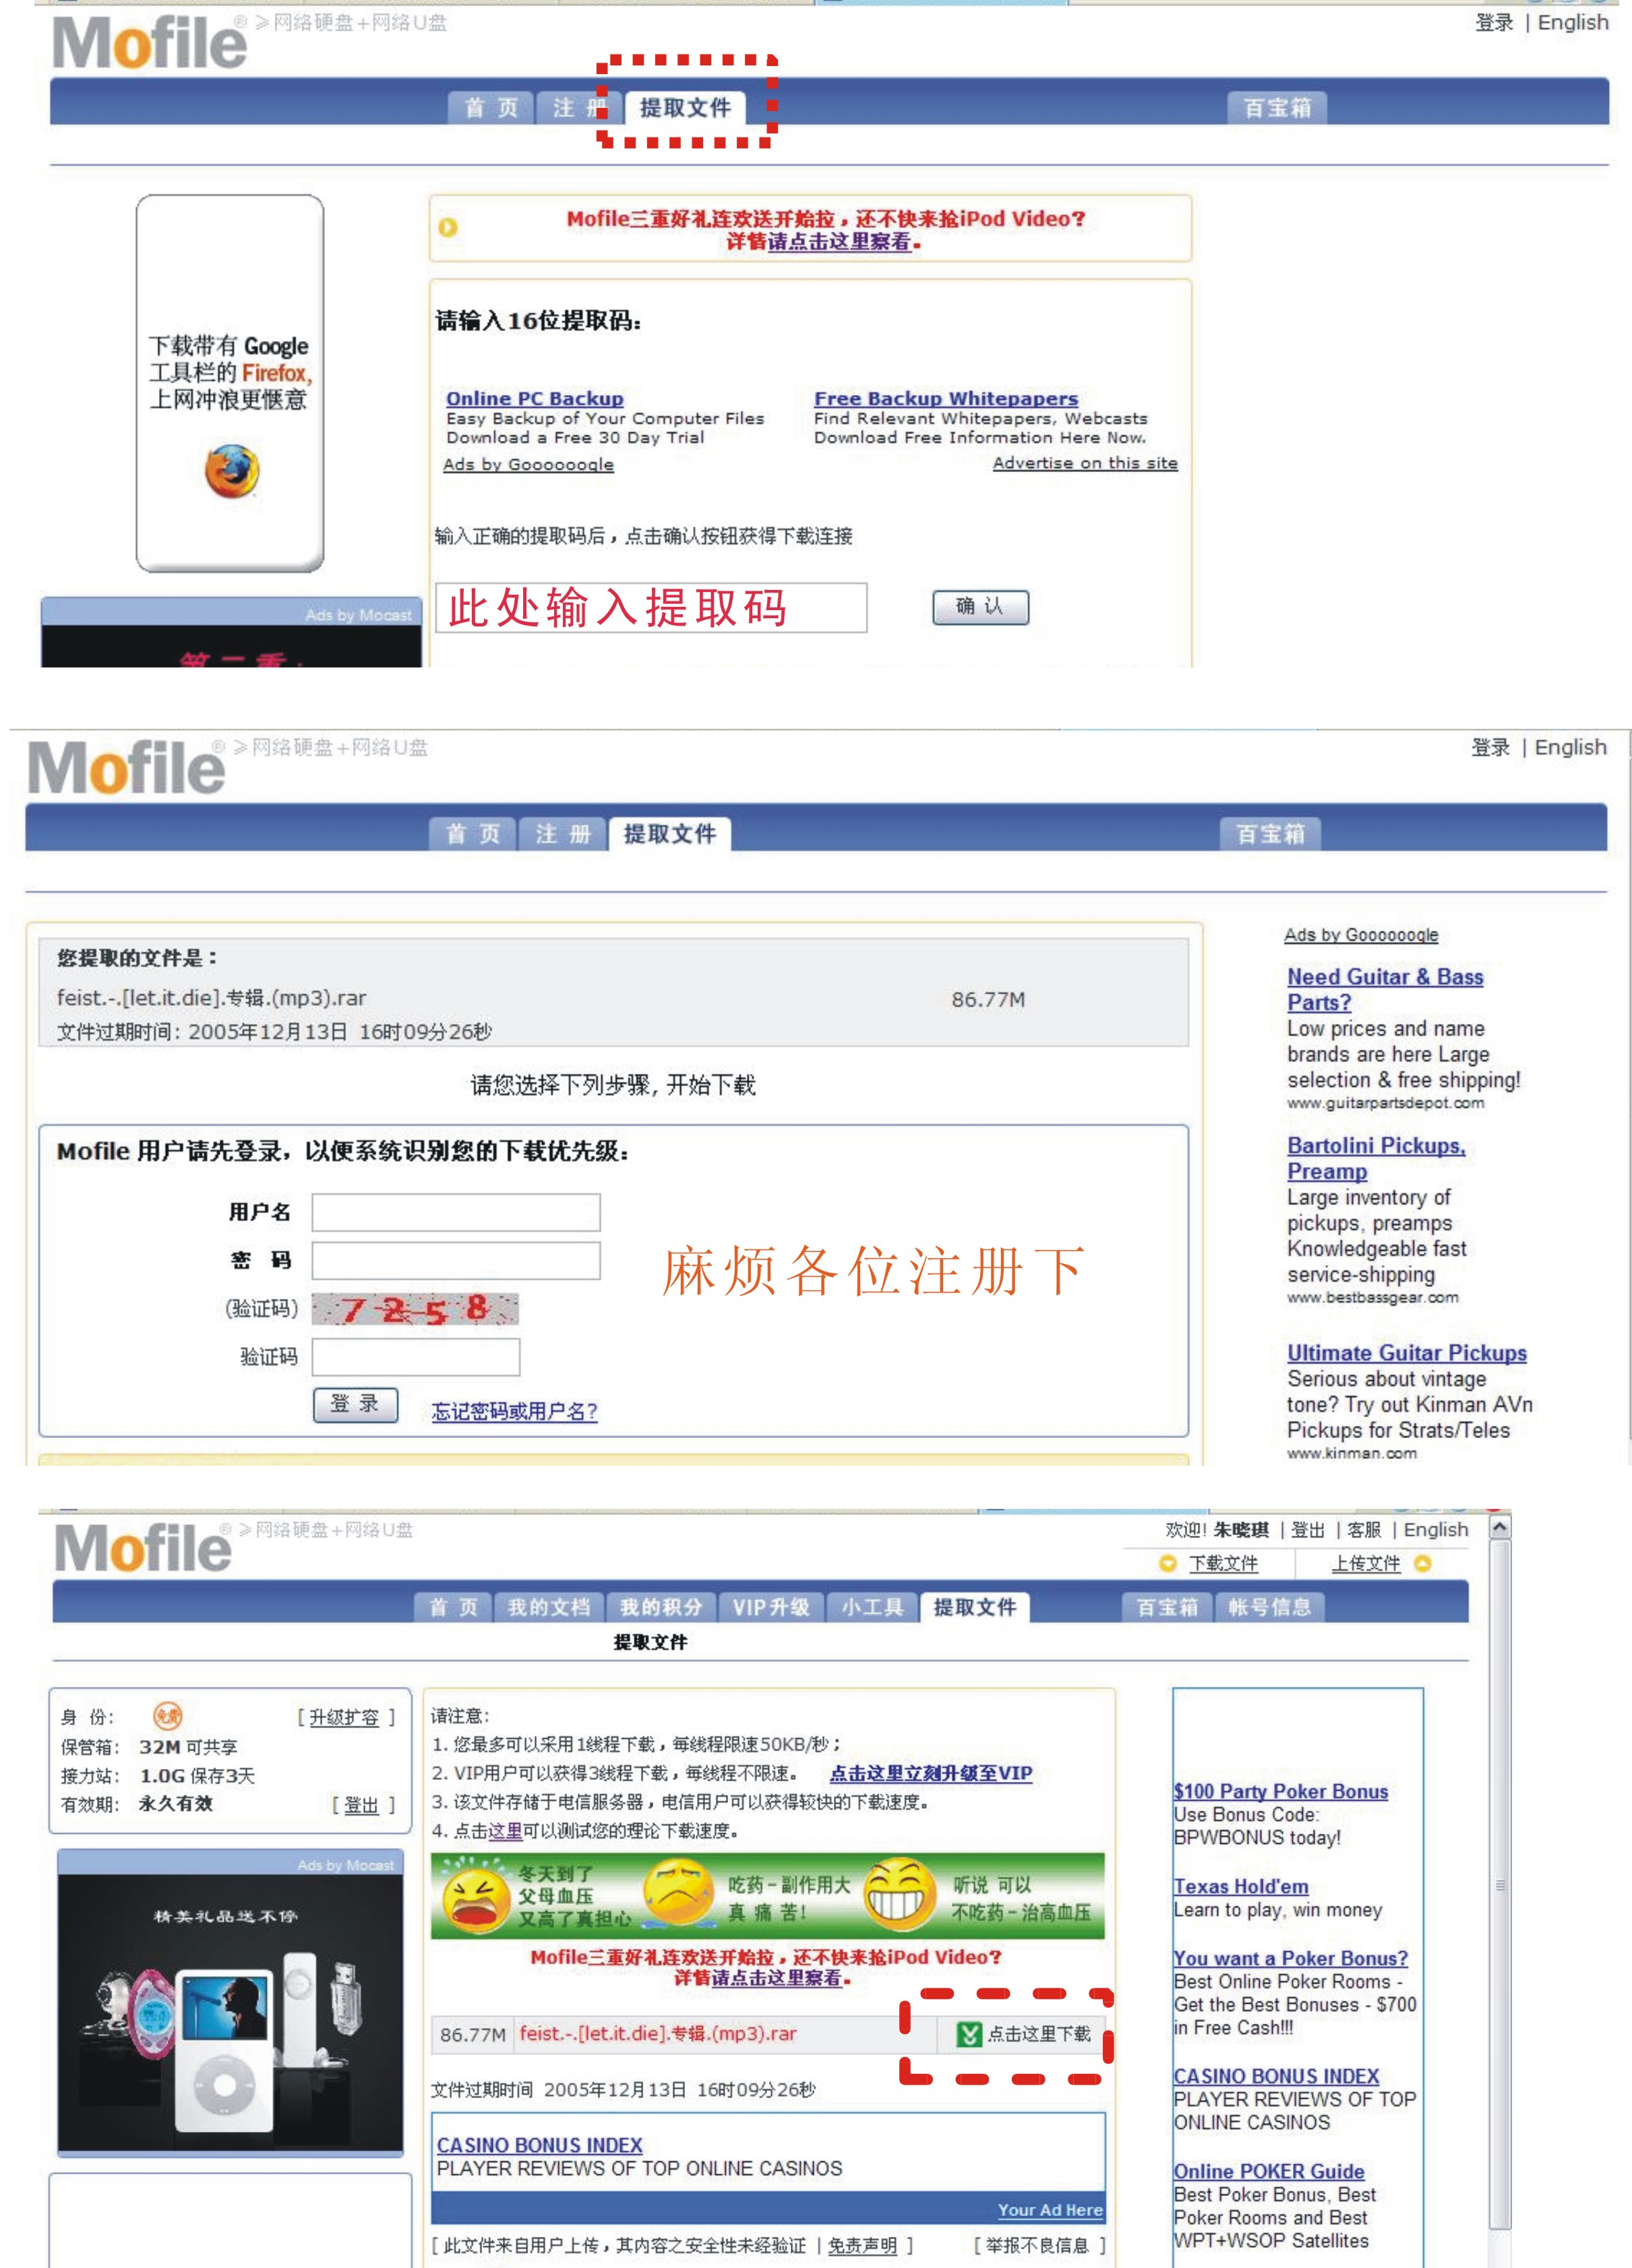Screen dimensions: 1632x2268
Task: Open the Bartolini Pickups, Preamp ad link
Action: pos(1376,1158)
